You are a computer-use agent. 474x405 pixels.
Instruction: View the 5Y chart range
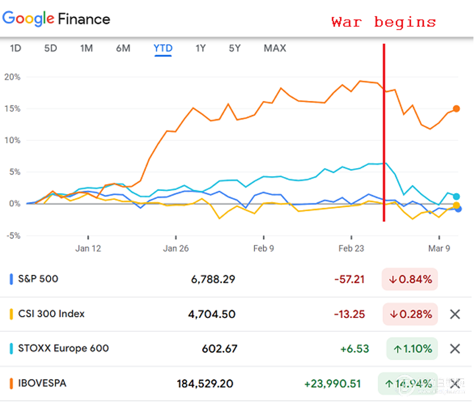(235, 48)
